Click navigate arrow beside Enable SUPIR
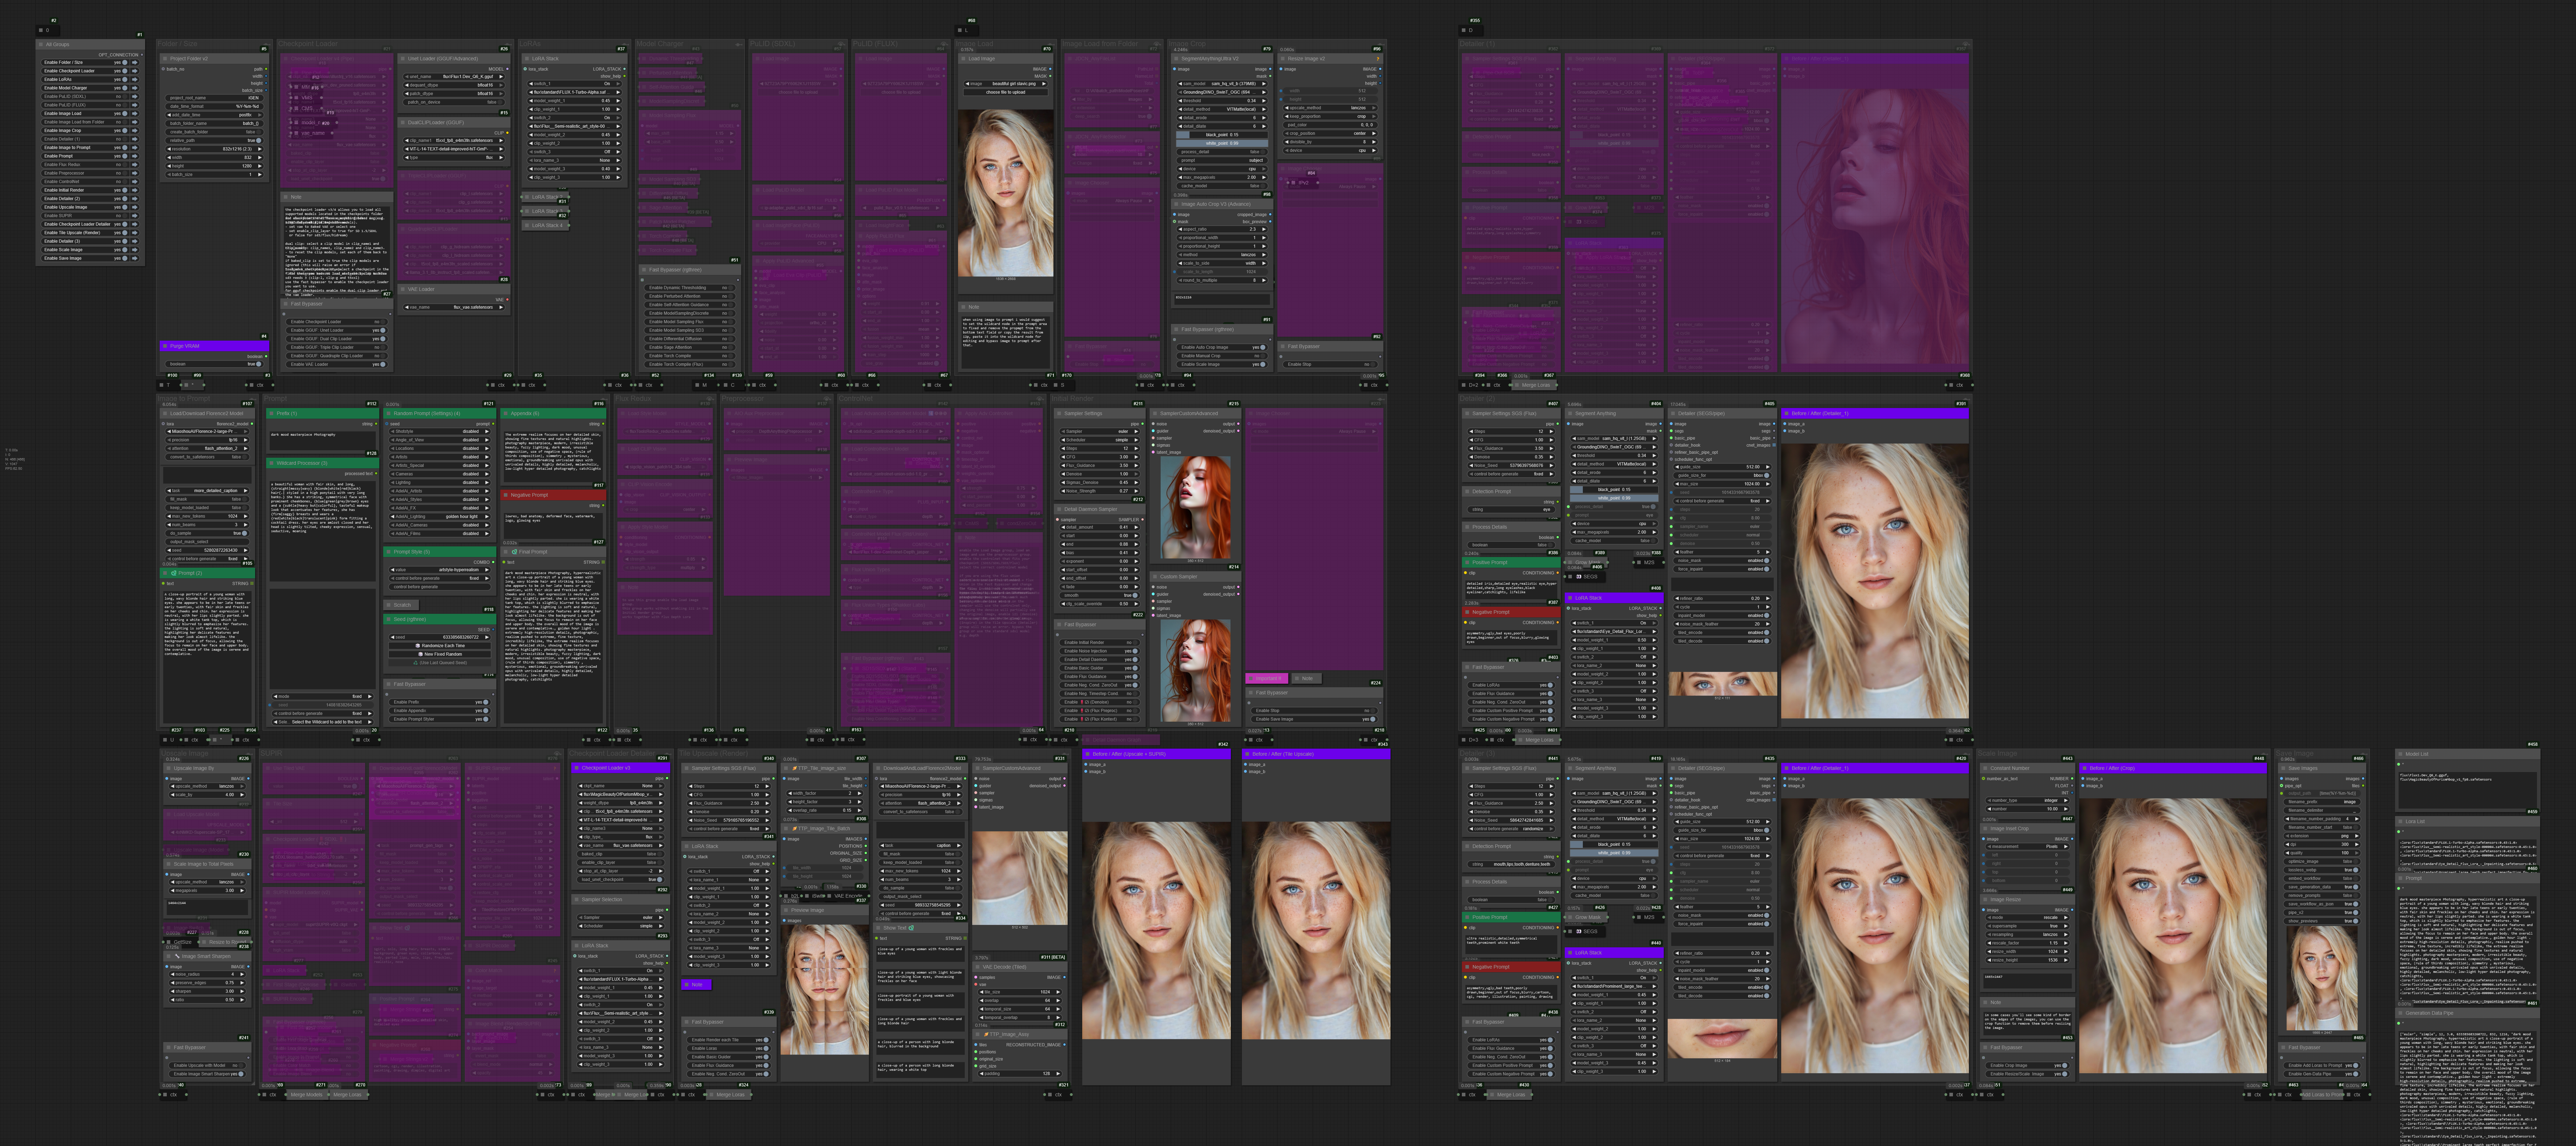Image resolution: width=2576 pixels, height=1146 pixels. pyautogui.click(x=135, y=216)
